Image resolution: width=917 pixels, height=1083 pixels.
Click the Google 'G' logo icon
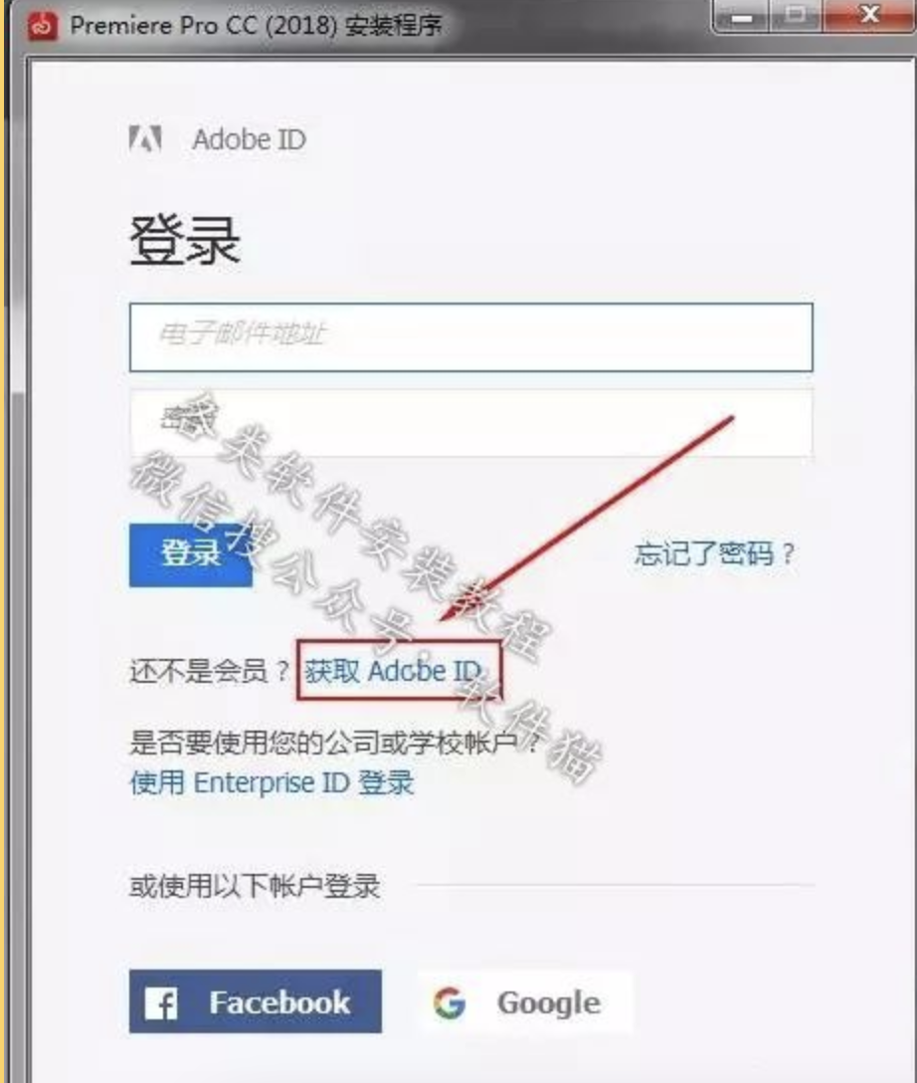[450, 1003]
